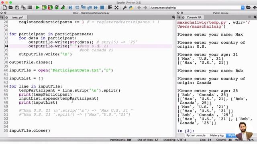Screen dimensions: 257x144
Task: Switch to the History log tab
Action: coord(217,135)
